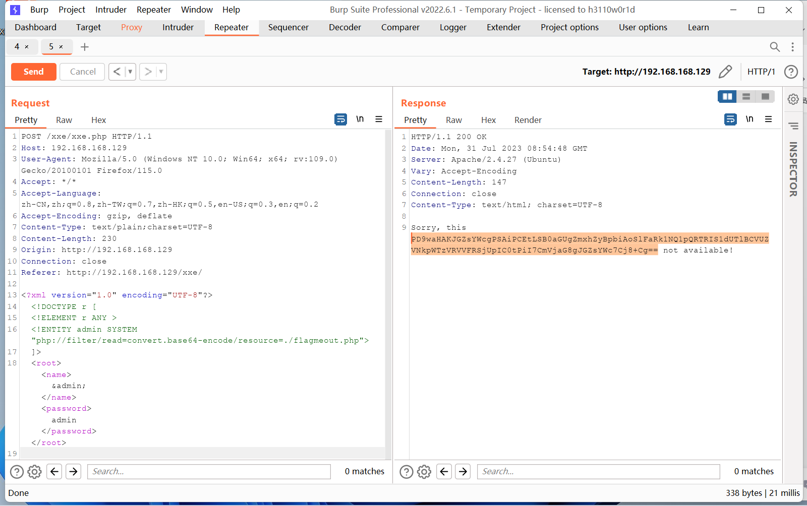Edit the target with the pencil icon
The height and width of the screenshot is (506, 807).
click(725, 72)
